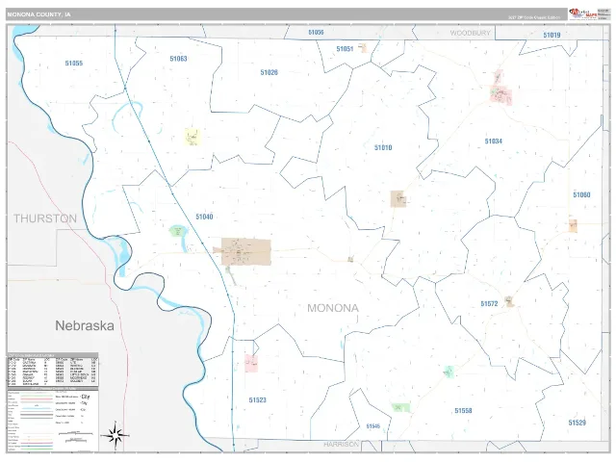Click the WOODBURY county label
The height and width of the screenshot is (462, 616).
[471, 33]
